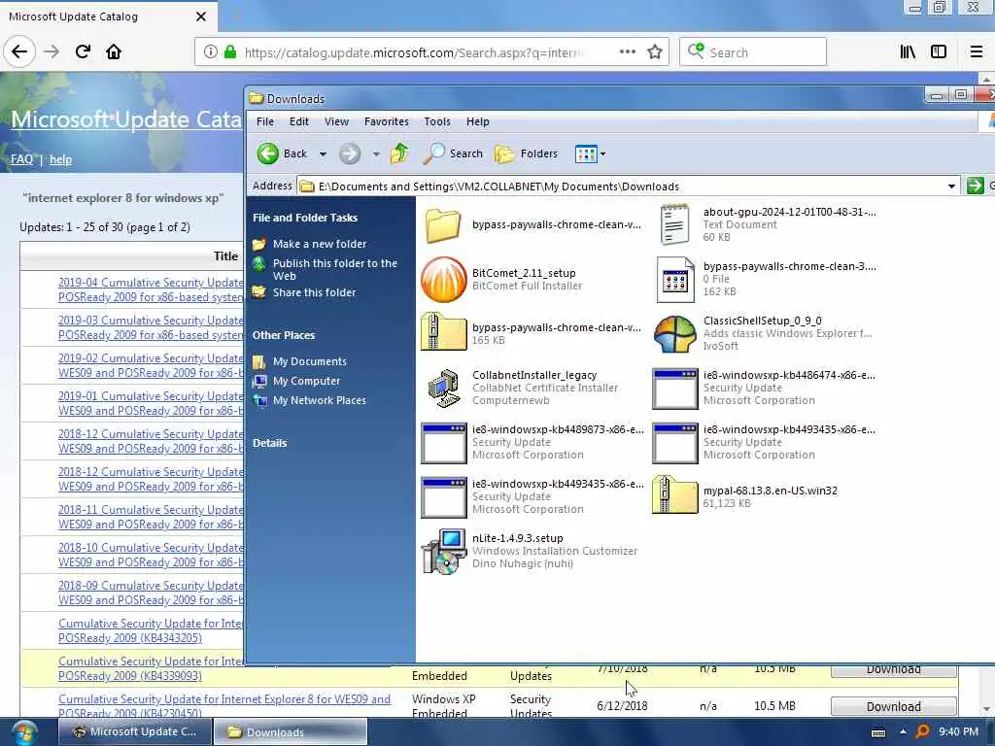Close the Microsoft Update Catalog tab
The image size is (995, 746).
[200, 17]
